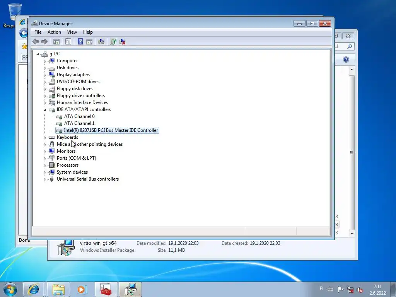Image resolution: width=396 pixels, height=297 pixels.
Task: Select the System devices item
Action: click(x=72, y=172)
